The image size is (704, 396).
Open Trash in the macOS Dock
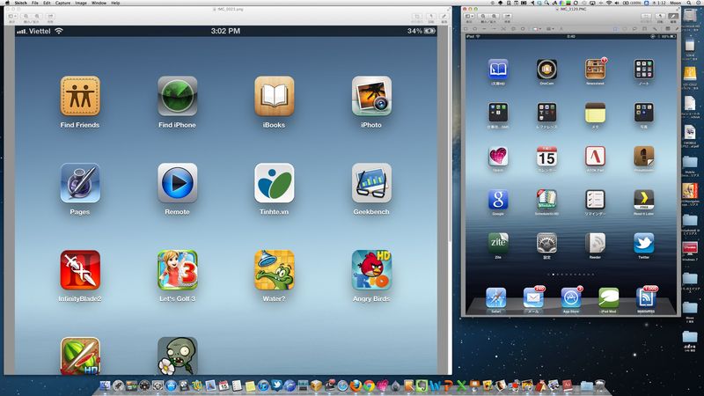600,385
